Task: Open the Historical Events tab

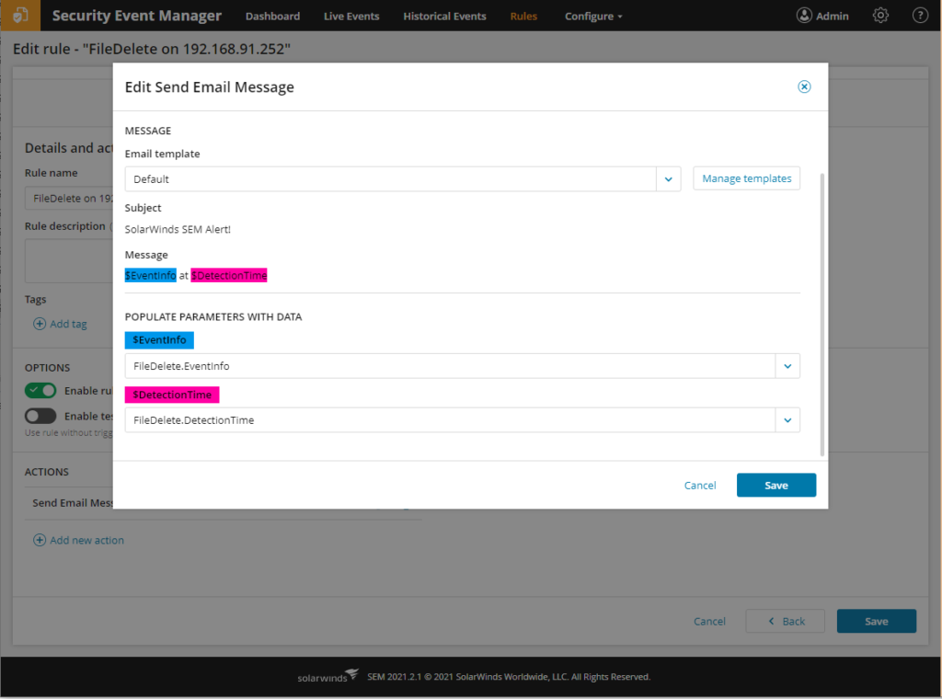Action: pyautogui.click(x=444, y=17)
